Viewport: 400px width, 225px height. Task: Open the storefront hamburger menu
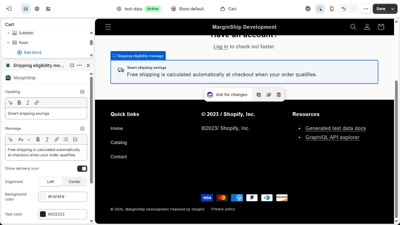click(108, 27)
